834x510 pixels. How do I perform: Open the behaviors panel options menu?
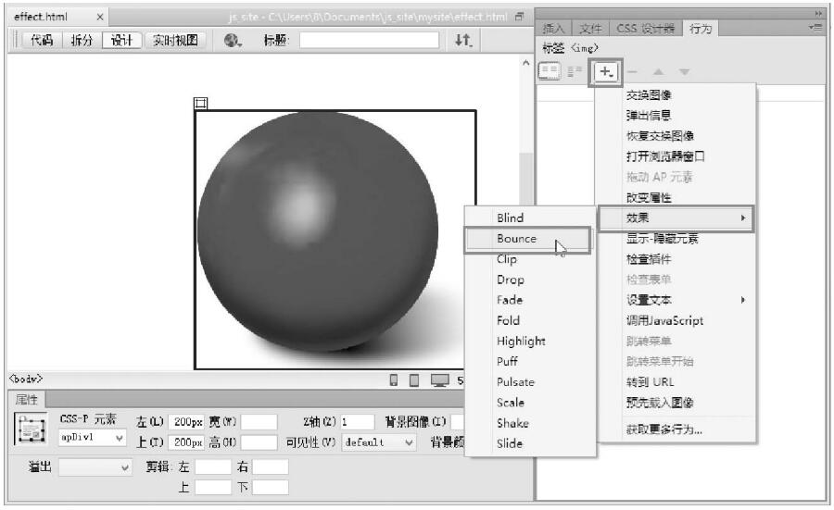[x=815, y=28]
